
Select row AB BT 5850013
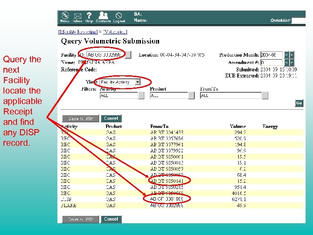pos(182,163)
